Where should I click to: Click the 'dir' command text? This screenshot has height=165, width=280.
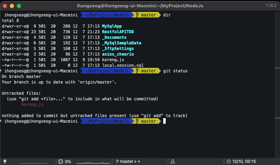tap(167, 15)
